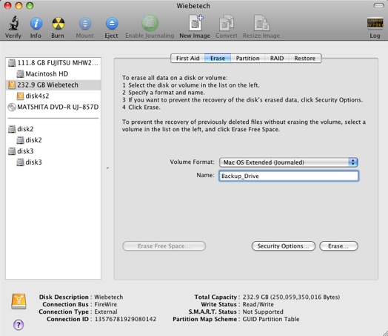Select the indented disk3 volume
Viewport: 388px width, 336px height.
pyautogui.click(x=53, y=162)
